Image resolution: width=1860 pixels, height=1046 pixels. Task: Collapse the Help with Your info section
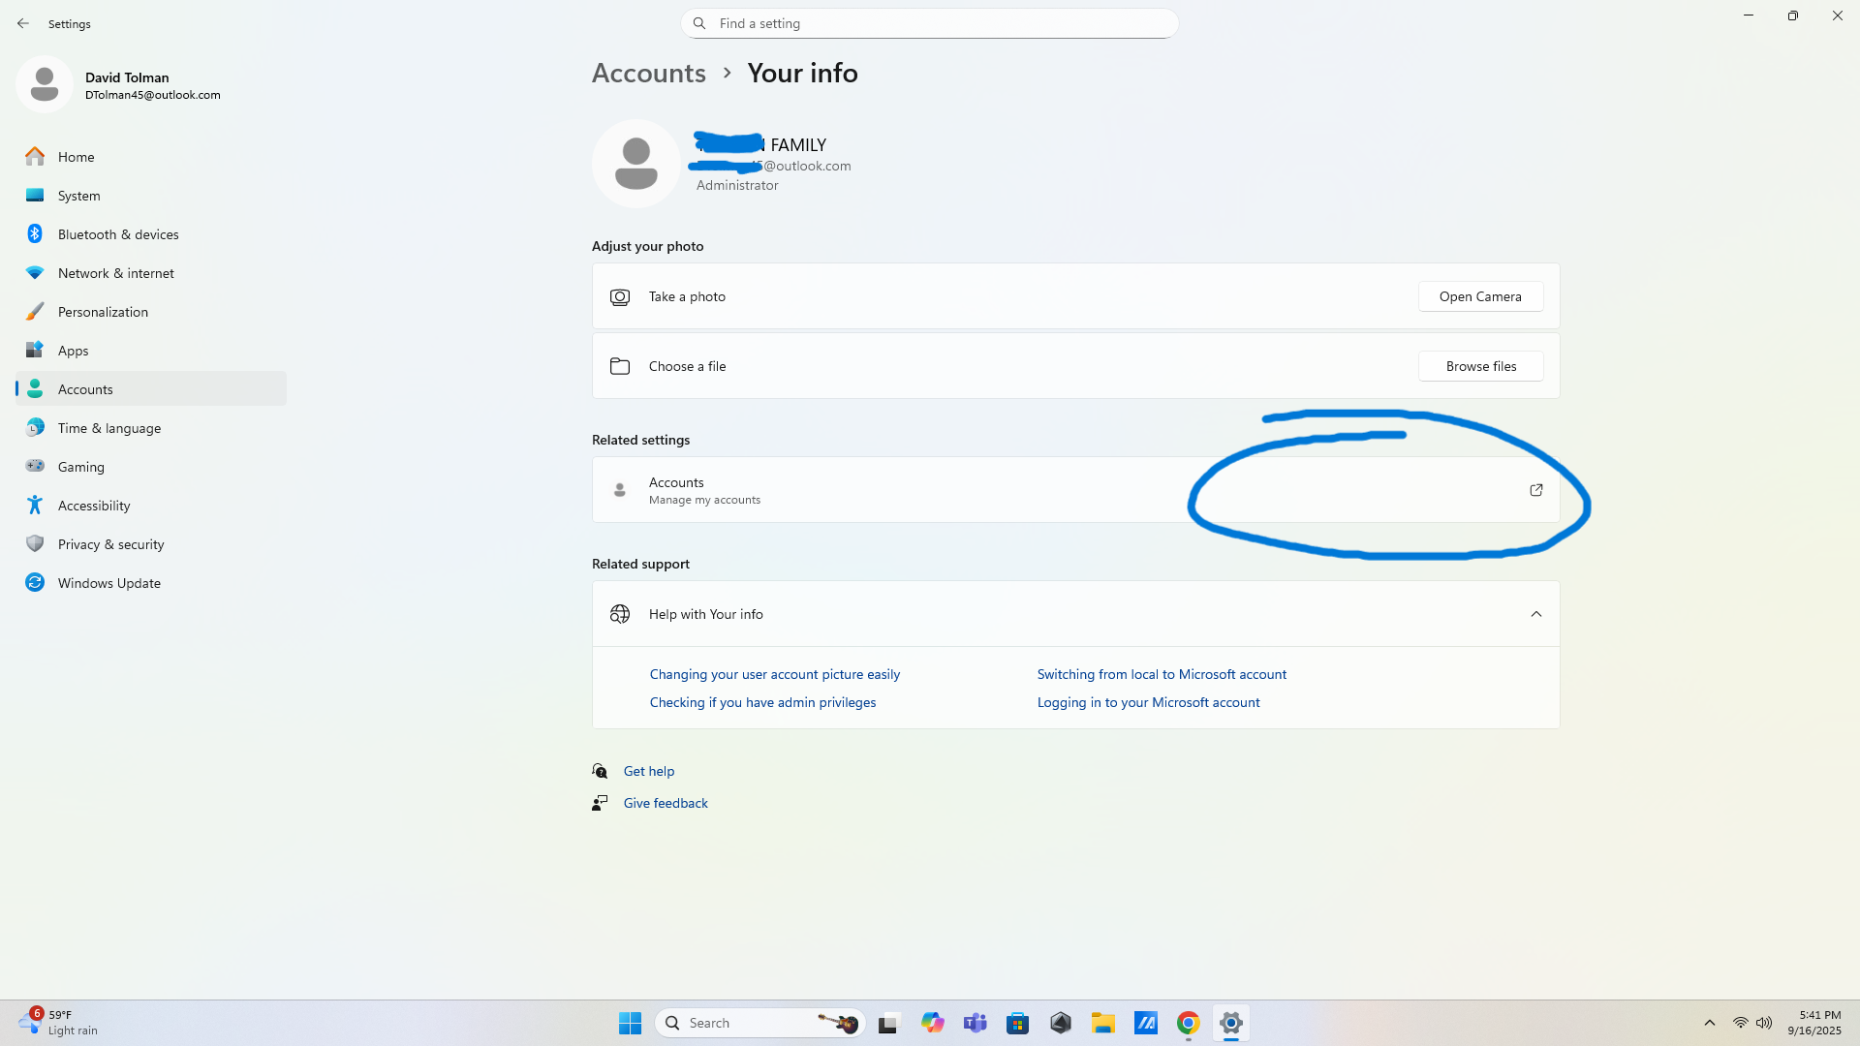(1535, 613)
